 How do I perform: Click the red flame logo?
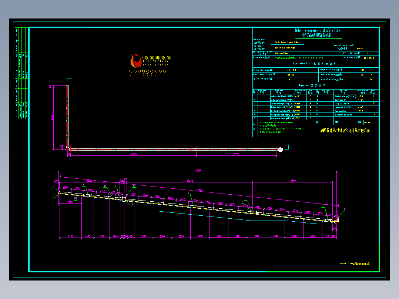[x=135, y=61]
